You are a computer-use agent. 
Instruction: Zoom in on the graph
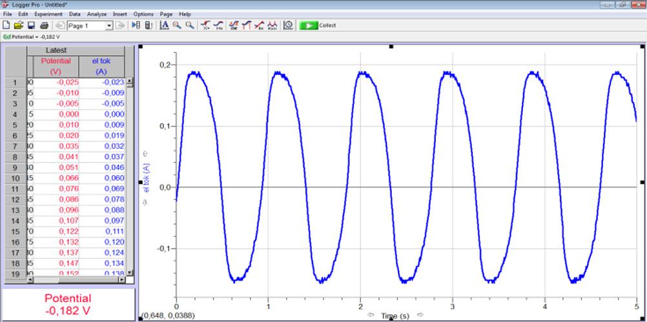tap(177, 25)
